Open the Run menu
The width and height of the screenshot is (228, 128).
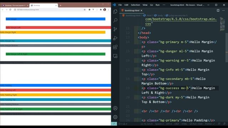(157, 5)
